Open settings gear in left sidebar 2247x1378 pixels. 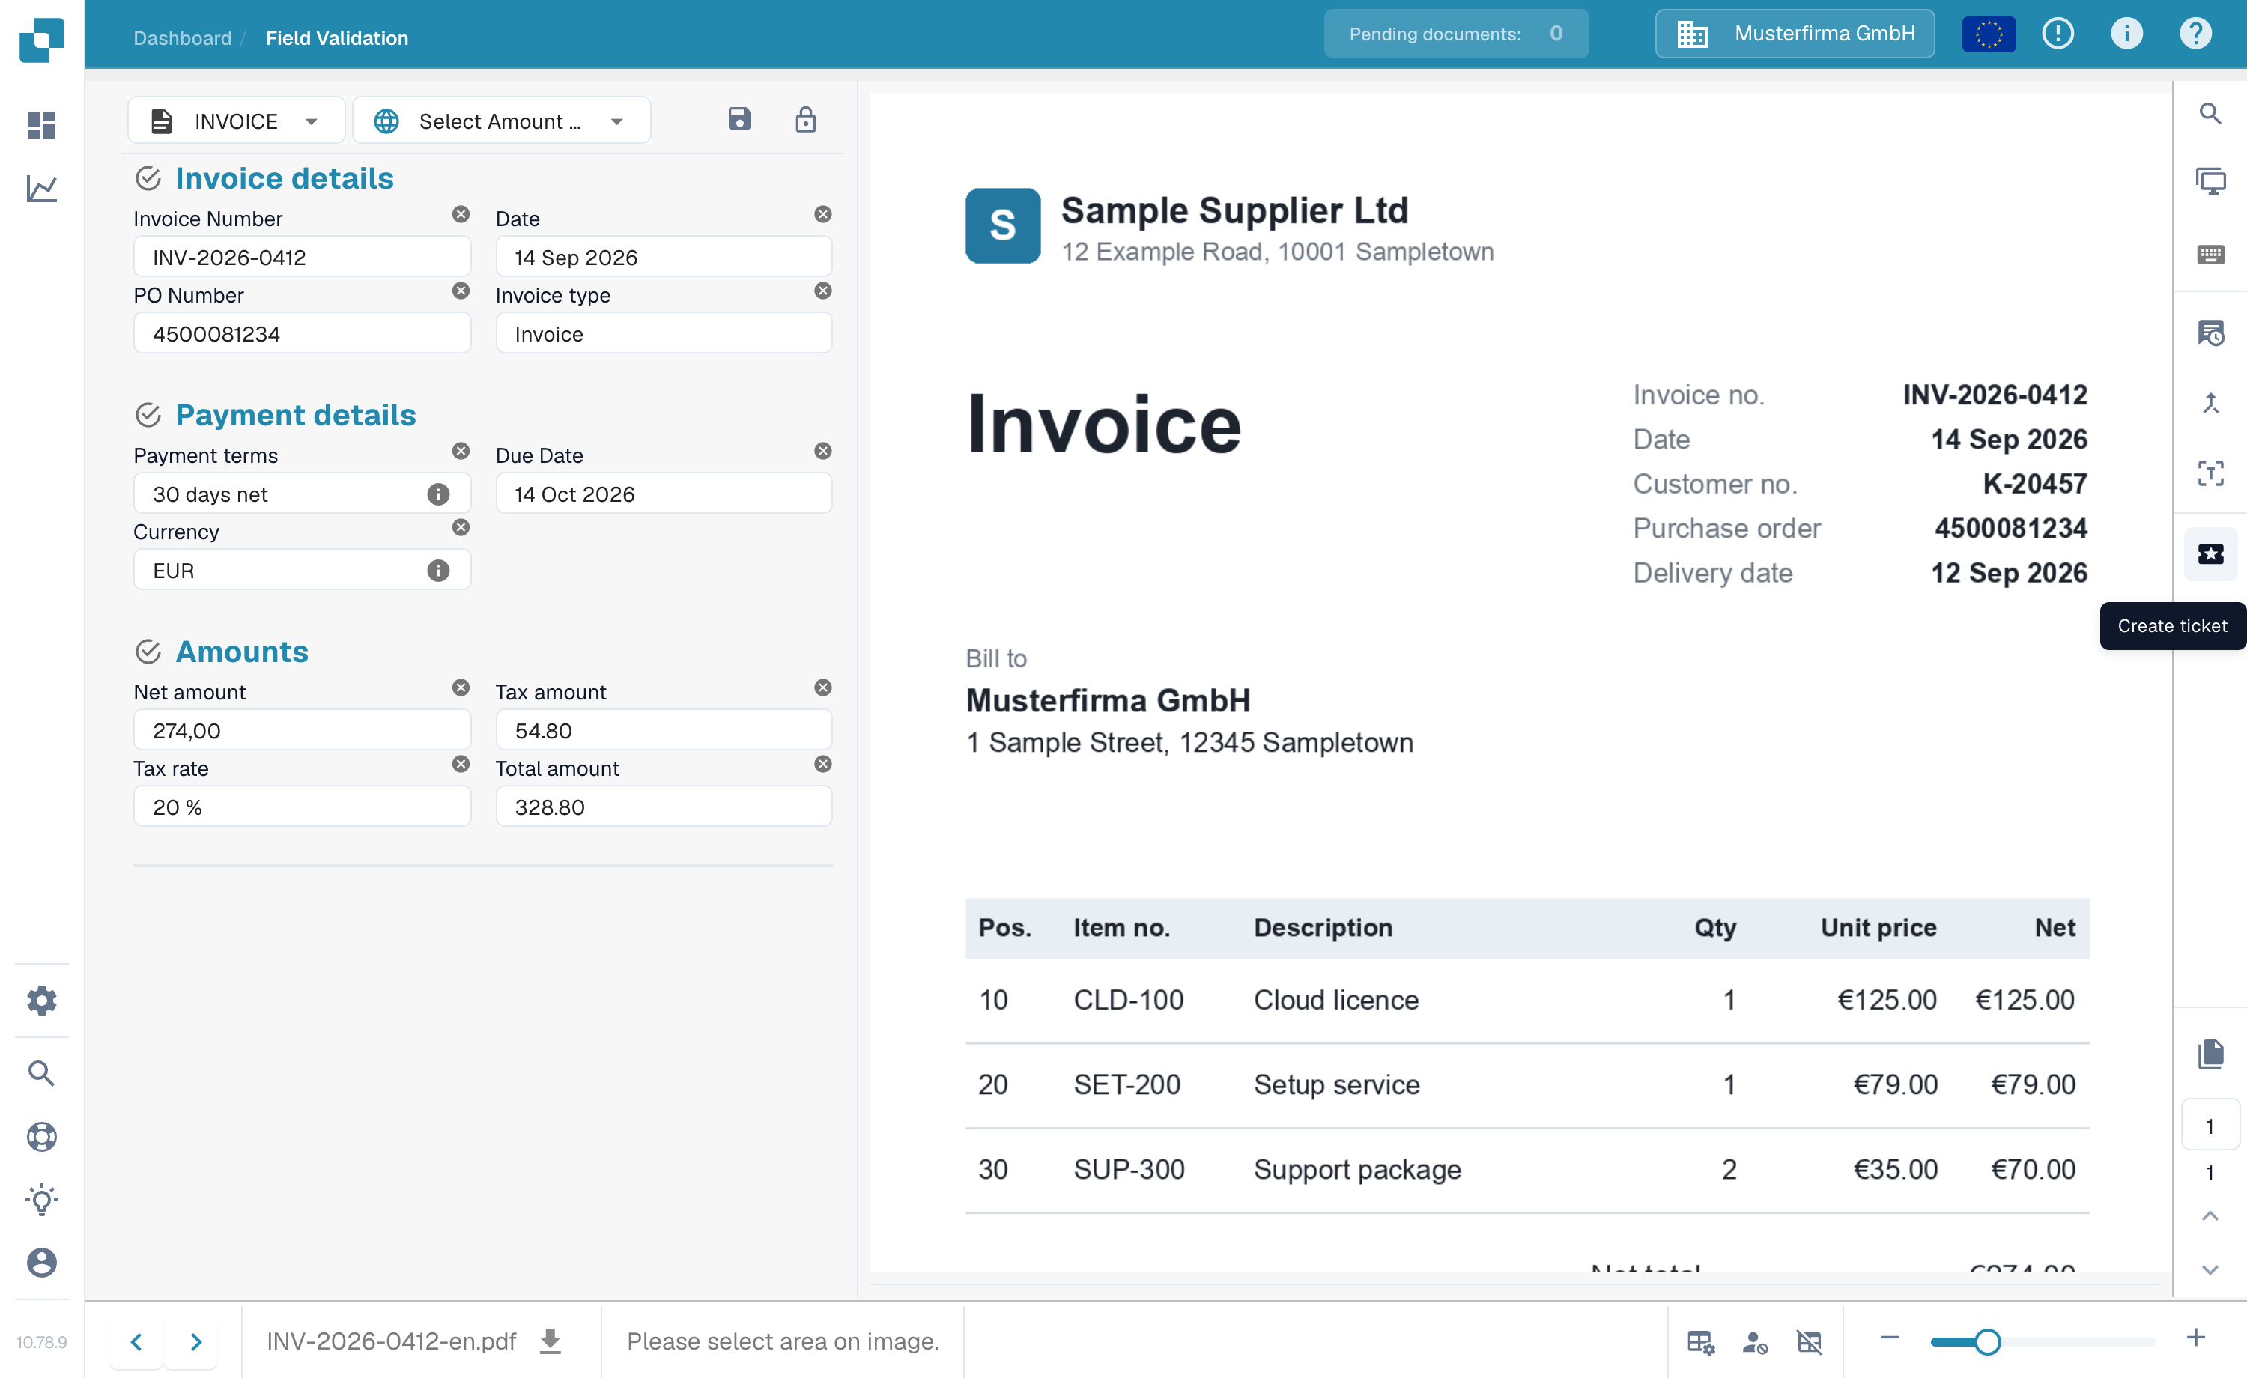point(42,1001)
